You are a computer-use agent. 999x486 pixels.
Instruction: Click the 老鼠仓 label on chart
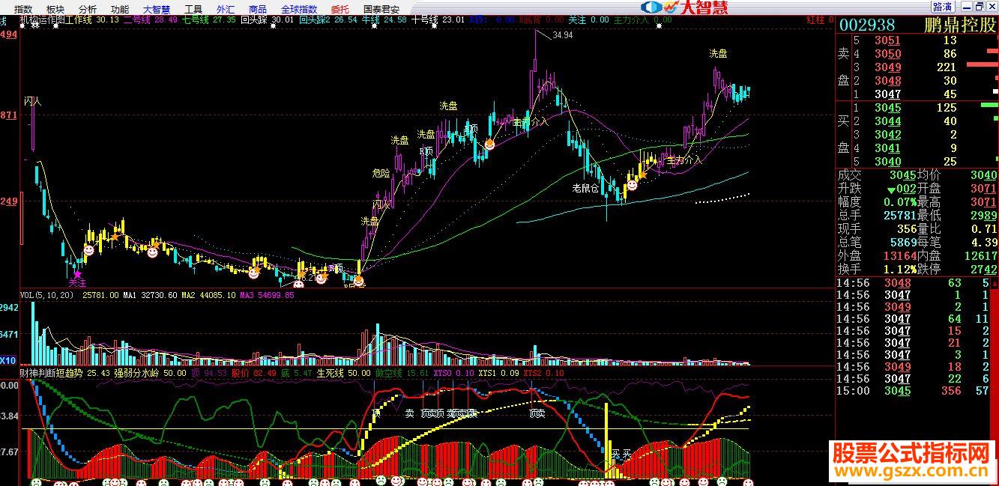(x=585, y=188)
